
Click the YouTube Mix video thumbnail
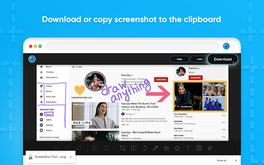(x=188, y=96)
